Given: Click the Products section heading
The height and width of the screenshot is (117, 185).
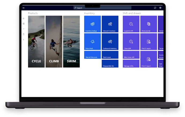Looking at the screenshot, I should tap(33, 13).
